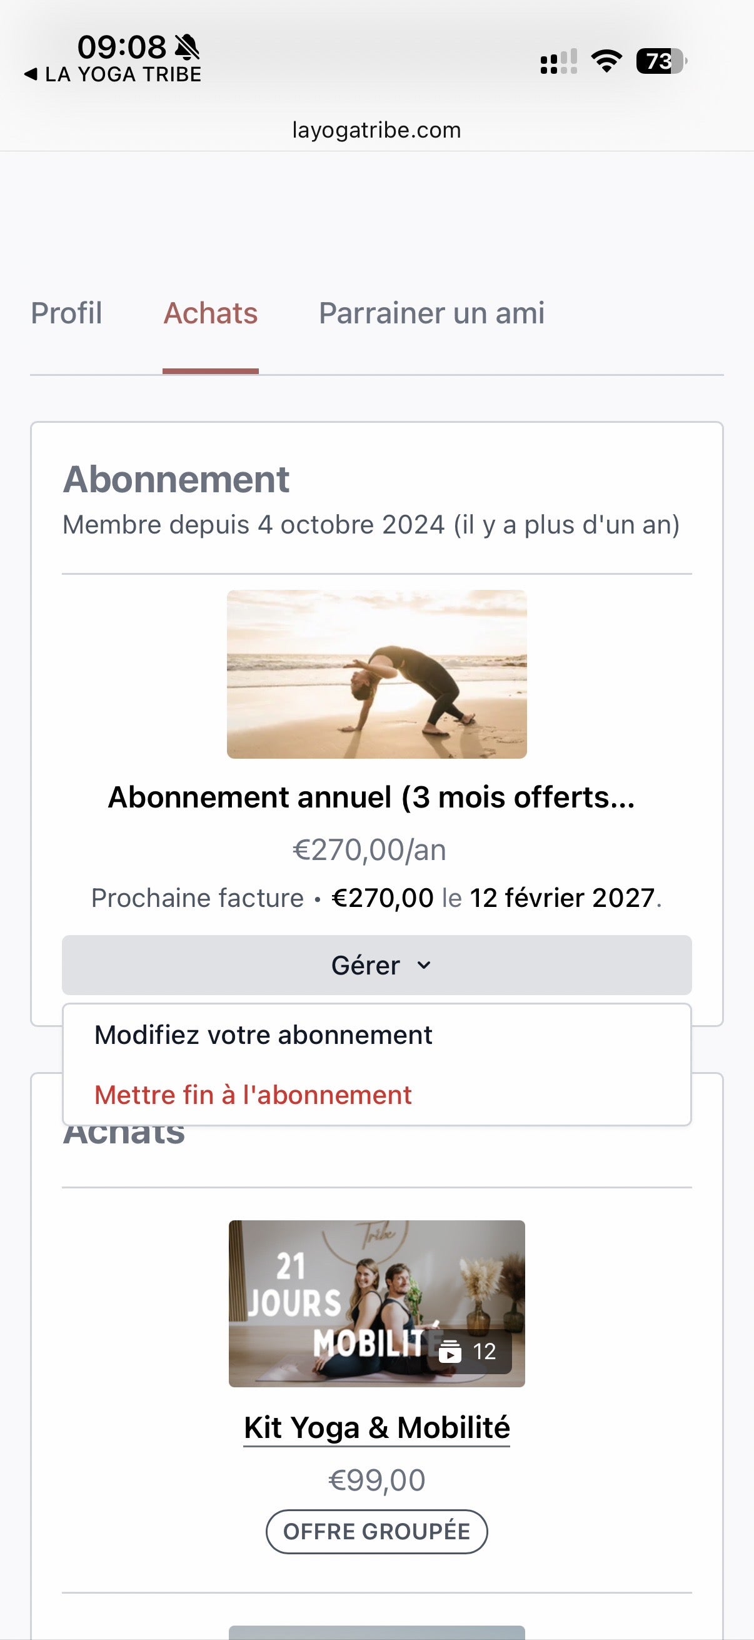Tap the Abonnement annuel plan title
Screen dimensions: 754x1640
371,797
